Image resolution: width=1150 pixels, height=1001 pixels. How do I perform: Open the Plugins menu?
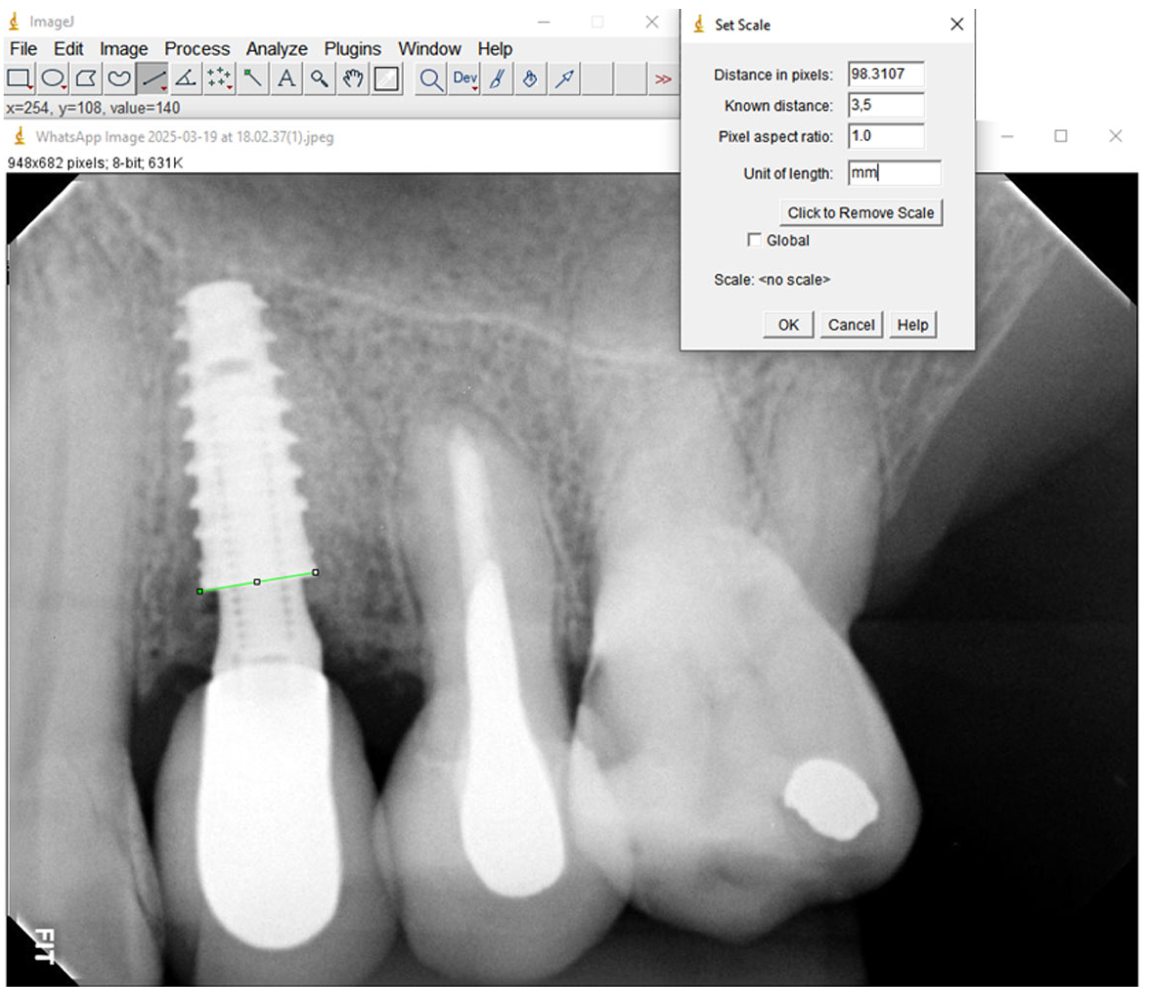353,49
